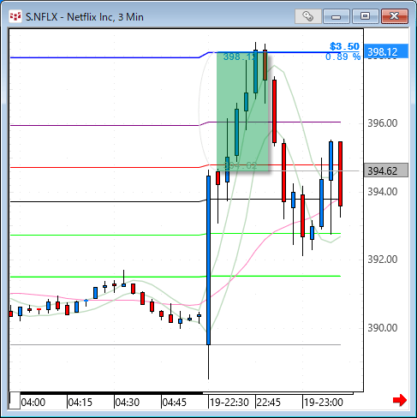Click the 04:30 time axis label
Image resolution: width=417 pixels, height=418 pixels.
click(128, 403)
